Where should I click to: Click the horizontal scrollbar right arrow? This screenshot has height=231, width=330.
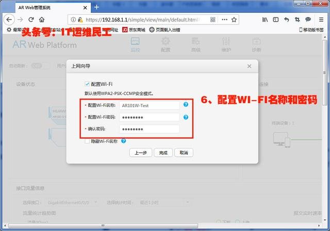319,225
